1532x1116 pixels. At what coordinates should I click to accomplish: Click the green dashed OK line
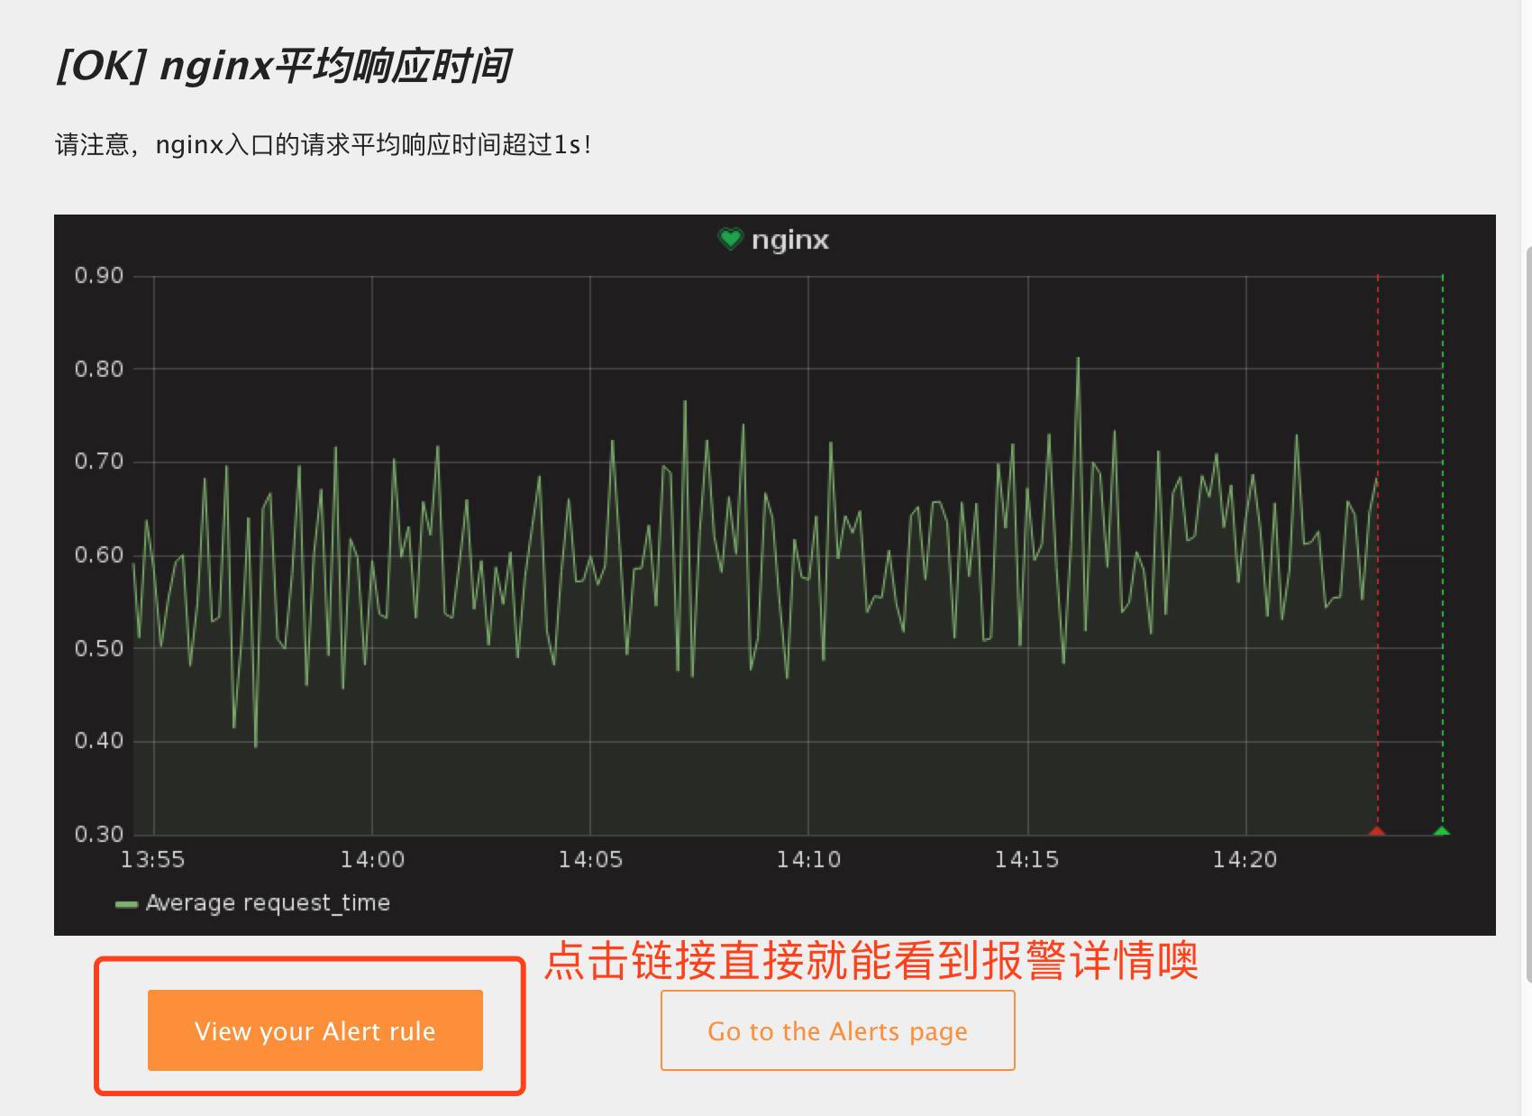pyautogui.click(x=1442, y=550)
